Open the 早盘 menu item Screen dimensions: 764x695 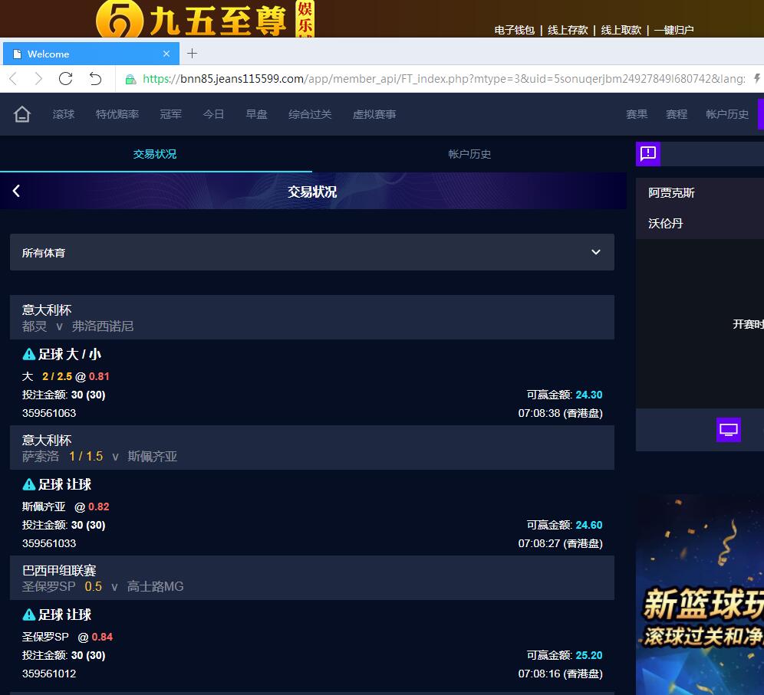click(x=256, y=114)
